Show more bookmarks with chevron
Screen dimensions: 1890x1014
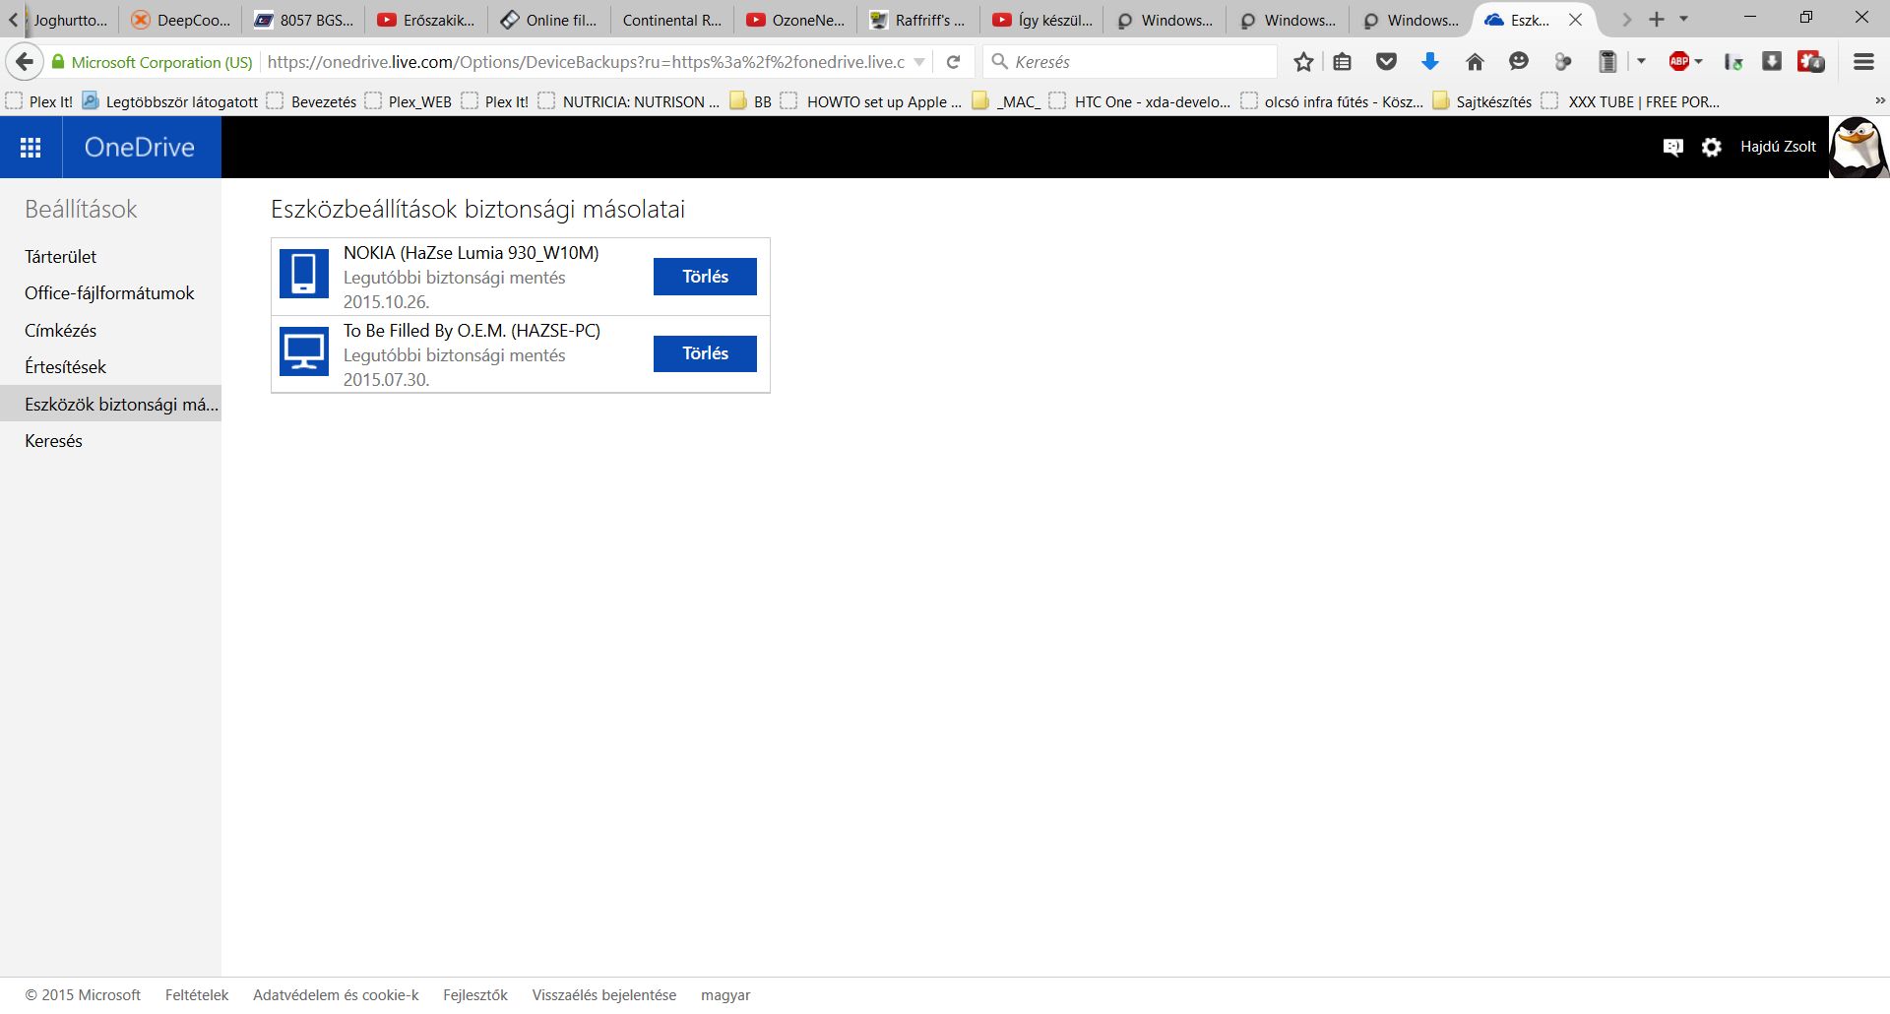tap(1879, 100)
